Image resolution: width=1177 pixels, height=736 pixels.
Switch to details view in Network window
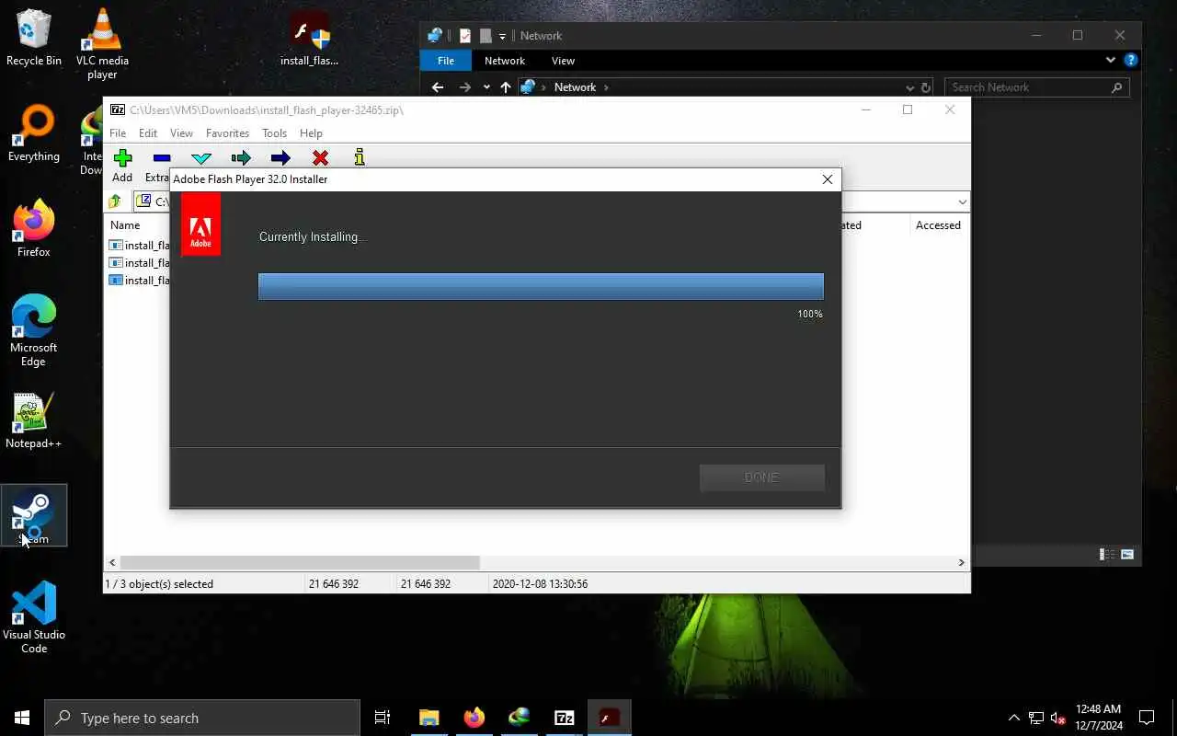tap(1108, 555)
